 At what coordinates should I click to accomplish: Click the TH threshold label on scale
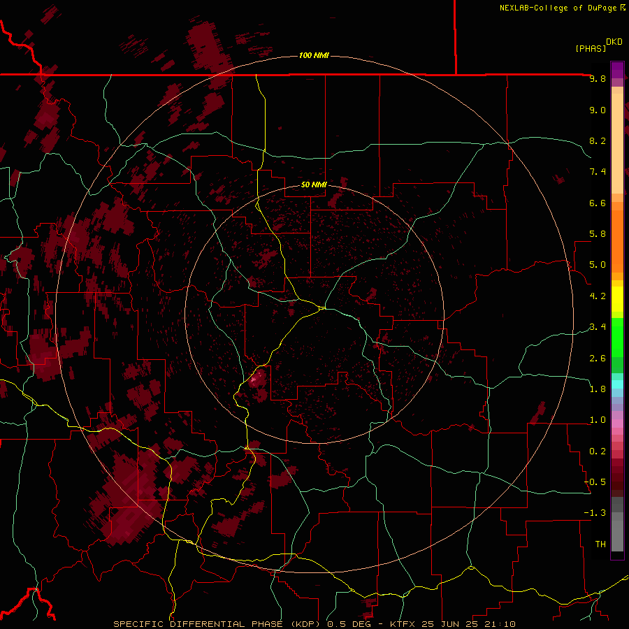pos(600,544)
